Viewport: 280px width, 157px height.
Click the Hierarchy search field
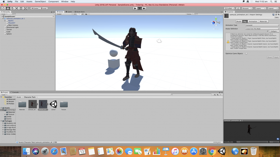33,14
